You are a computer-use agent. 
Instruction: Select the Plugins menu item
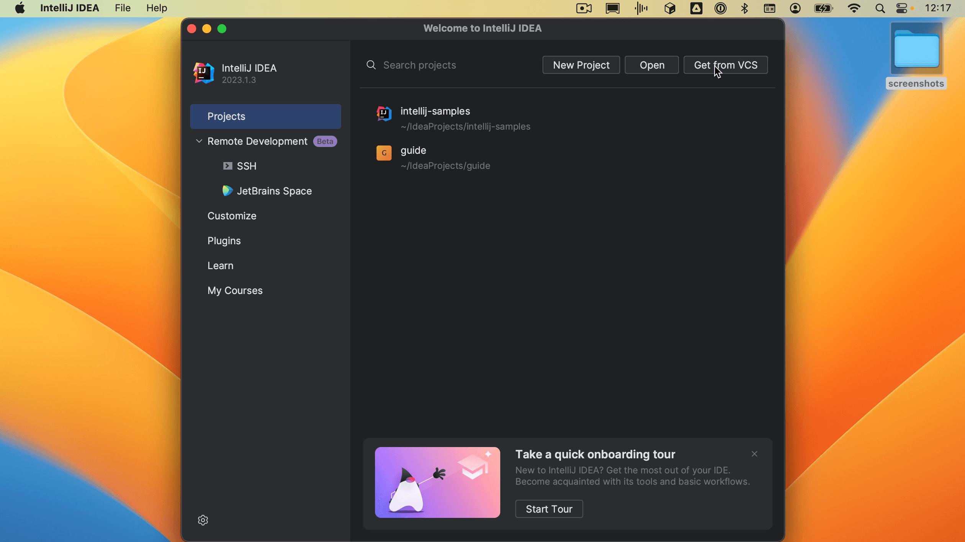(x=224, y=240)
